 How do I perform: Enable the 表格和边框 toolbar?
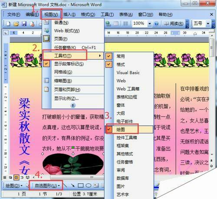click(x=127, y=97)
